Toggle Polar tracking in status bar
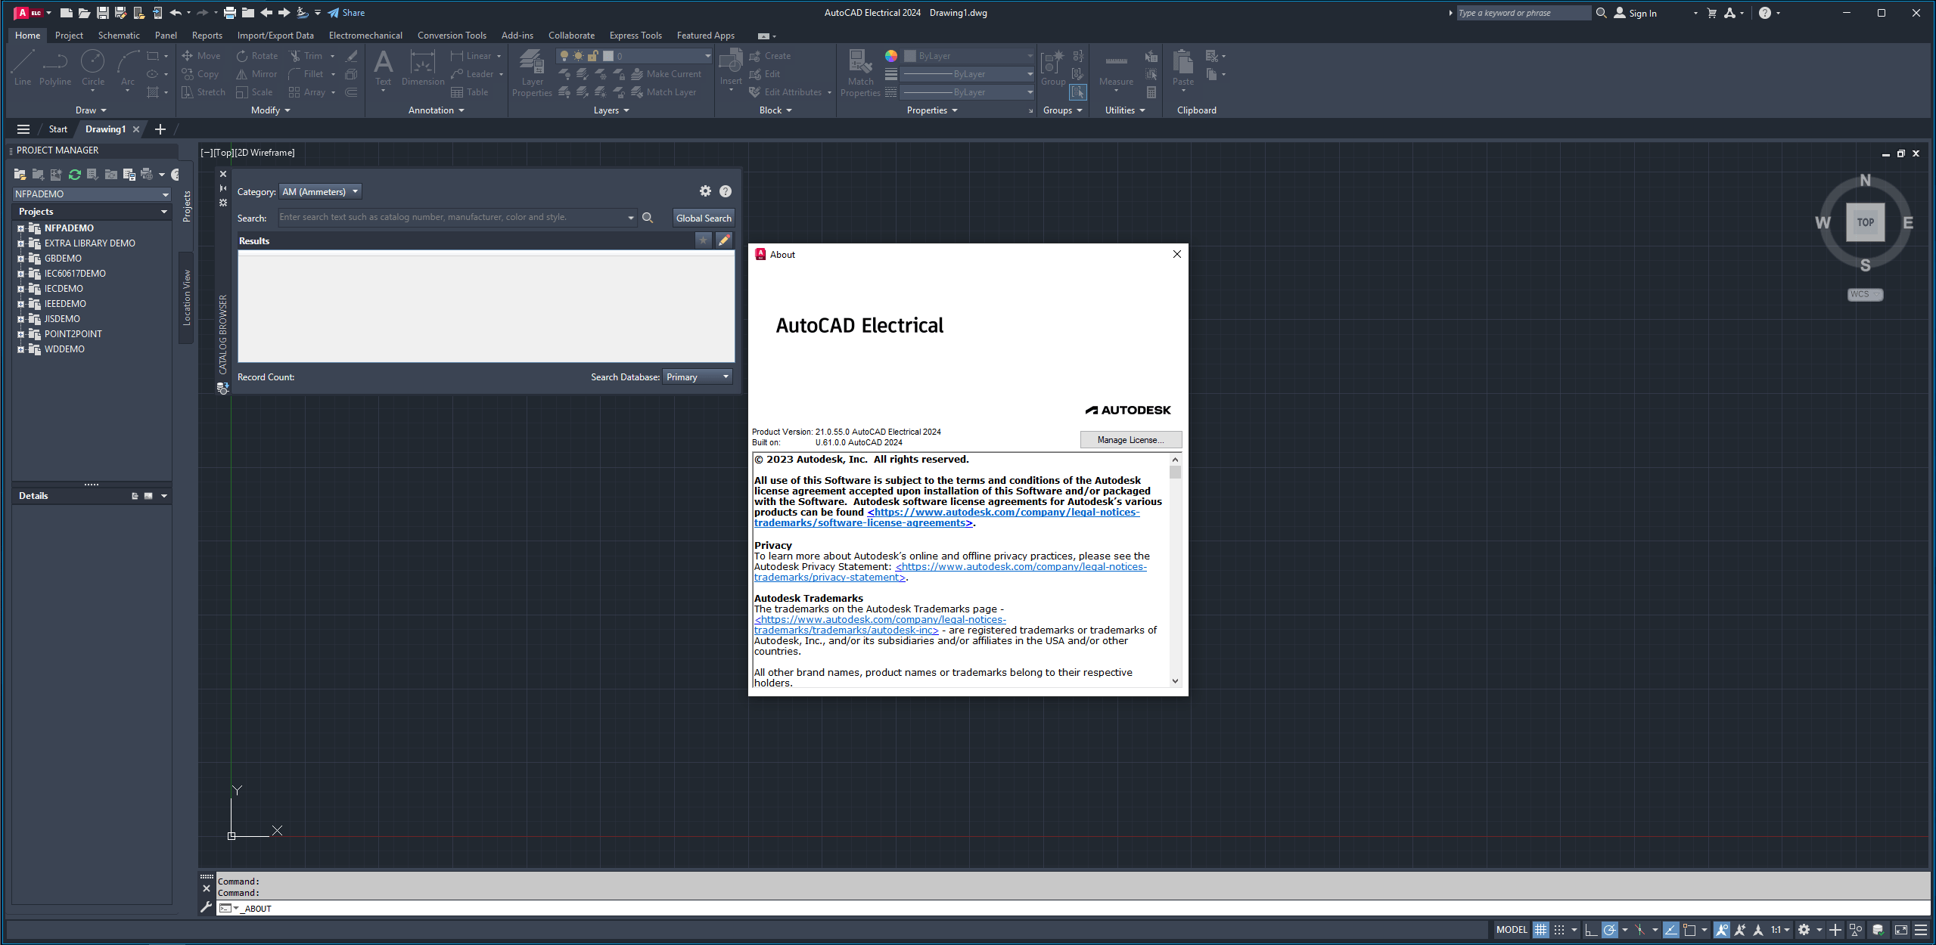Image resolution: width=1936 pixels, height=945 pixels. click(1610, 930)
